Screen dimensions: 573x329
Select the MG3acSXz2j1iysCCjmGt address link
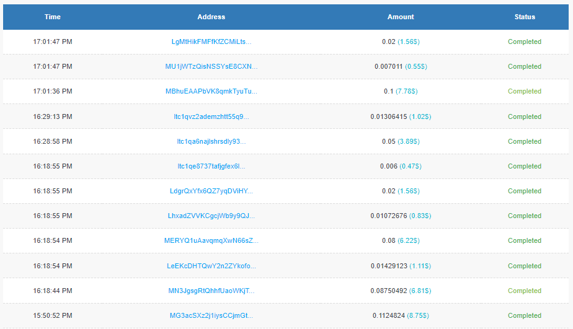[211, 315]
